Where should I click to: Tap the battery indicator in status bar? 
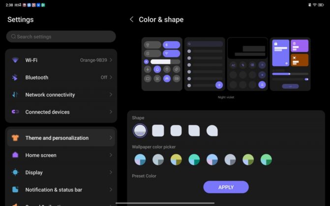pyautogui.click(x=321, y=5)
